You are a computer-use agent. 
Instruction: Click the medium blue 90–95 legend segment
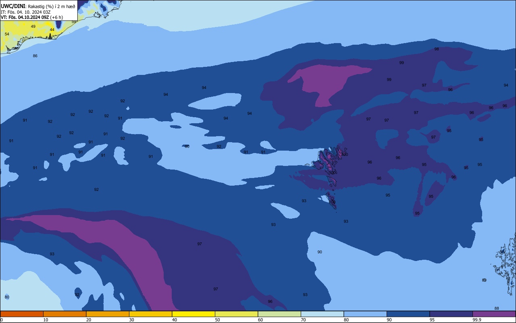pos(408,314)
